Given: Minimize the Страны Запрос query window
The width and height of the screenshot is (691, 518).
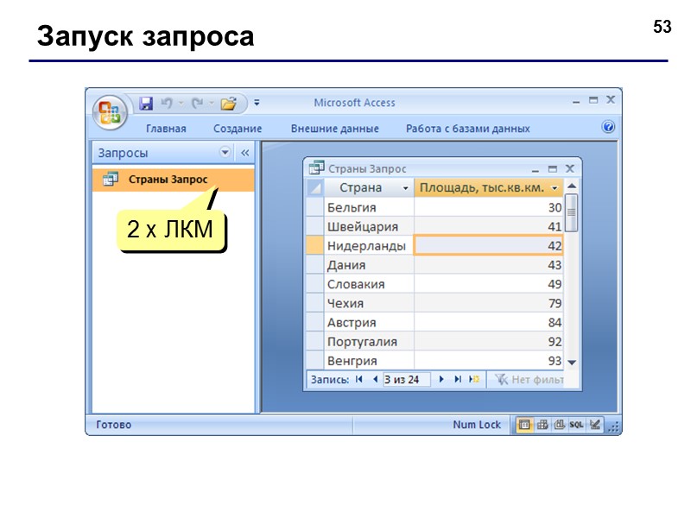Looking at the screenshot, I should pyautogui.click(x=536, y=169).
